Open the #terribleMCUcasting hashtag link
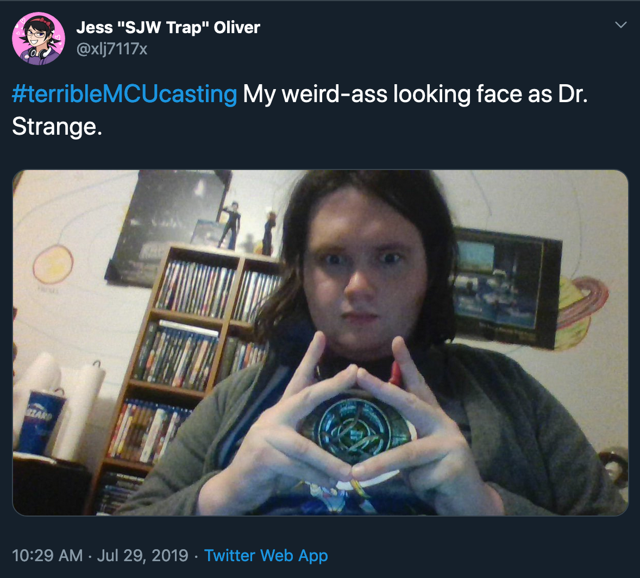This screenshot has width=640, height=578. [124, 95]
